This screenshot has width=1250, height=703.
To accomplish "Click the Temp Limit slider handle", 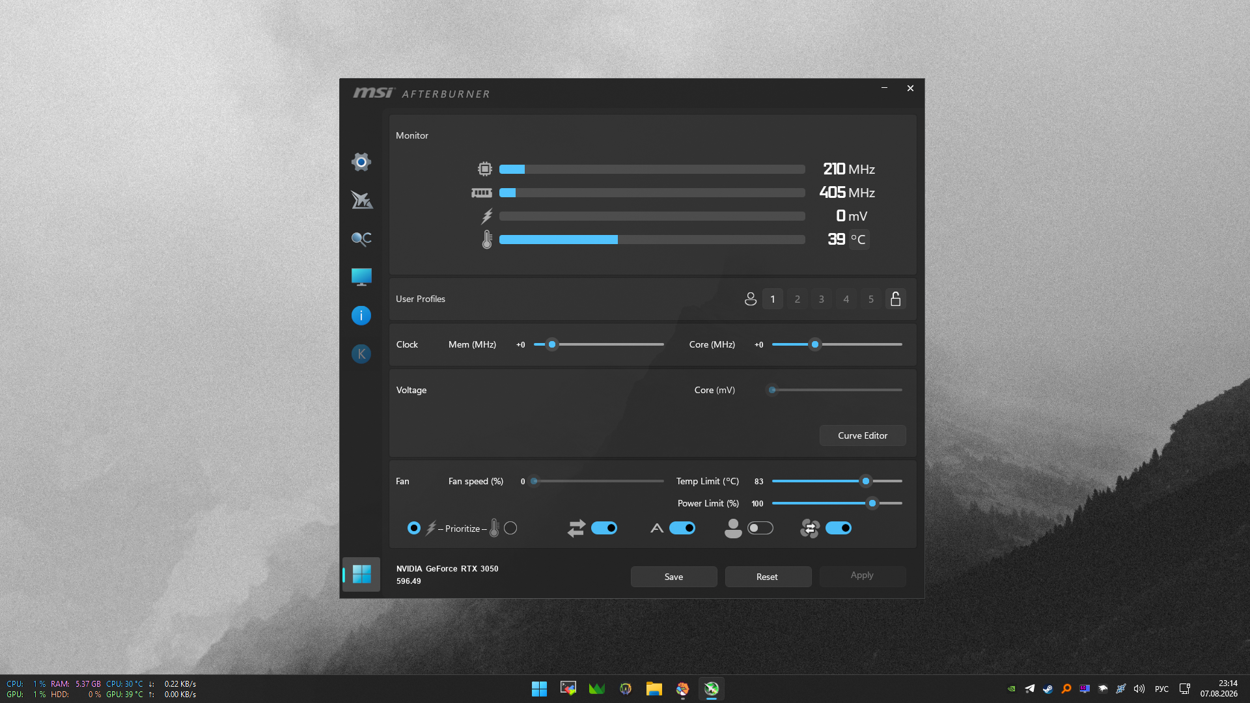I will tap(866, 481).
